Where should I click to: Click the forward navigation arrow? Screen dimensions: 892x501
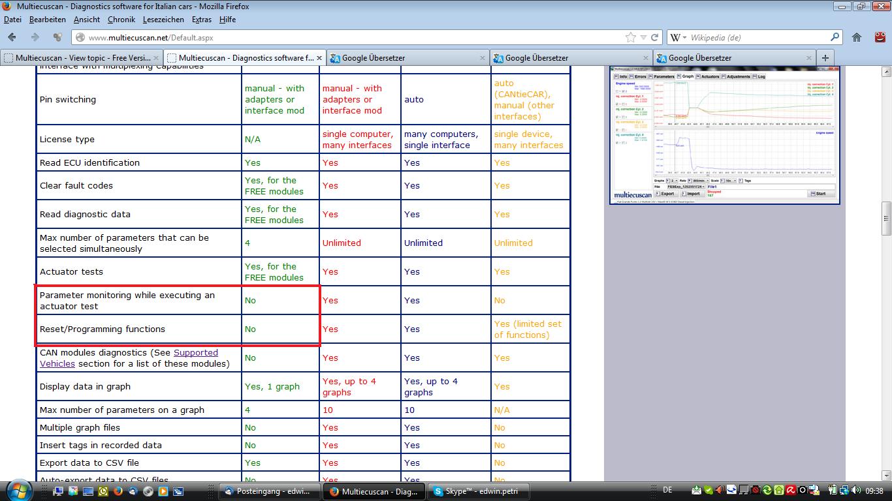(x=35, y=37)
